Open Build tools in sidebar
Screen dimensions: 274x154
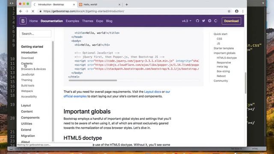click(27, 86)
